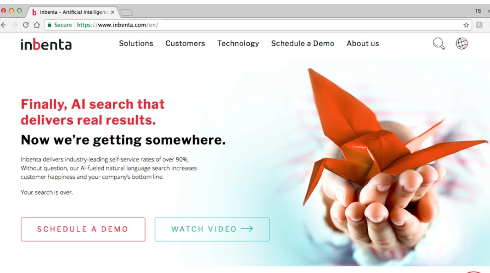Open a new browser tab
Image resolution: width=490 pixels, height=273 pixels.
coord(126,13)
